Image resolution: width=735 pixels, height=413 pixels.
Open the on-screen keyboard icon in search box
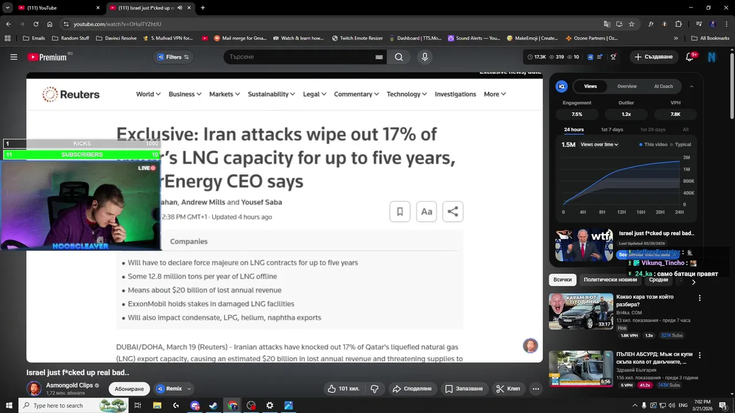coord(379,57)
